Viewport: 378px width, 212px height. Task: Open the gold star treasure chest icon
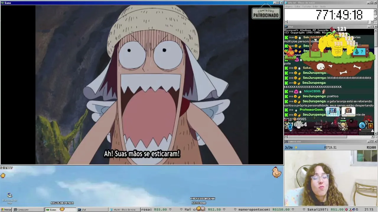370,126
